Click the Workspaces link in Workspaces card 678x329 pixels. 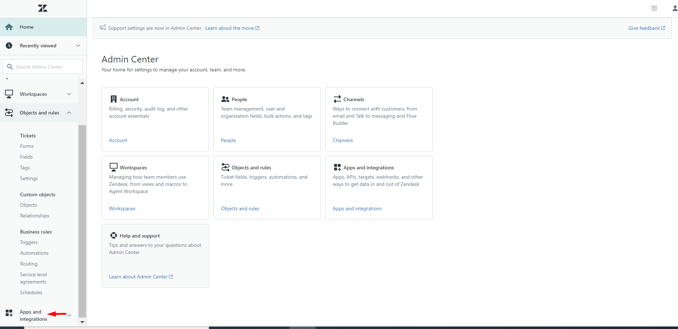coord(122,208)
